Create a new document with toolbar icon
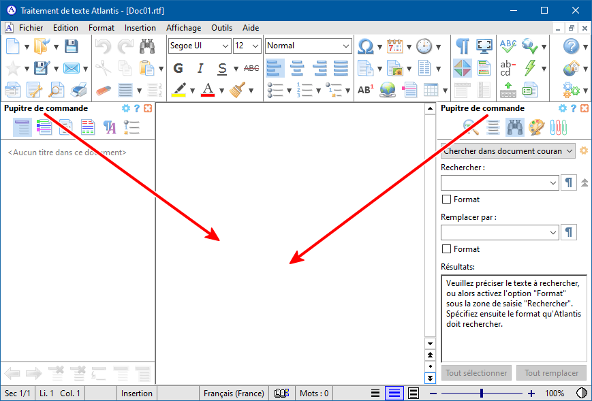Viewport: 592px width, 401px height. pos(13,46)
